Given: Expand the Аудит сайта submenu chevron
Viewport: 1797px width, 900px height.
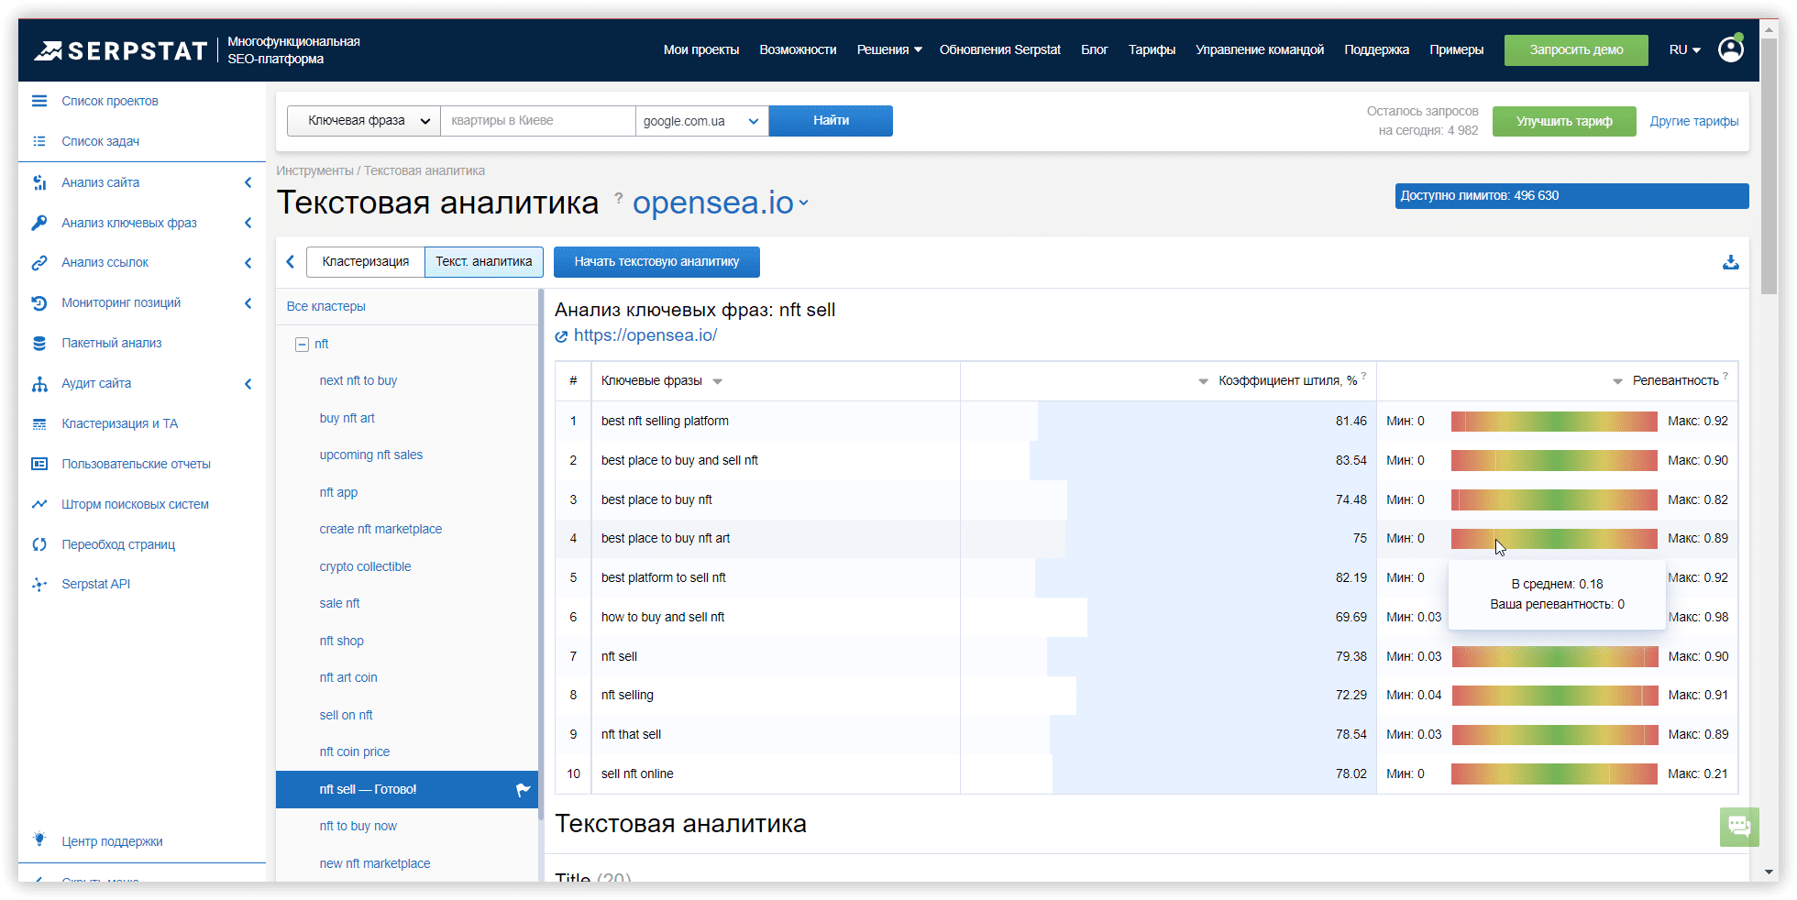Looking at the screenshot, I should pos(248,383).
